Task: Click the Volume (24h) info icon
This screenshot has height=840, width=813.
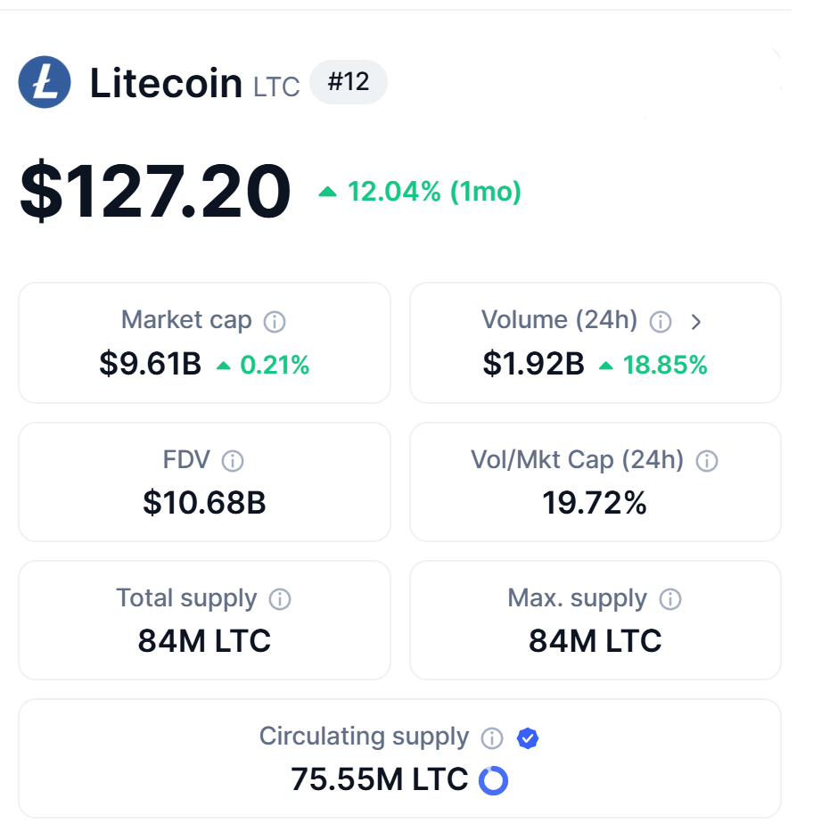Action: (661, 322)
